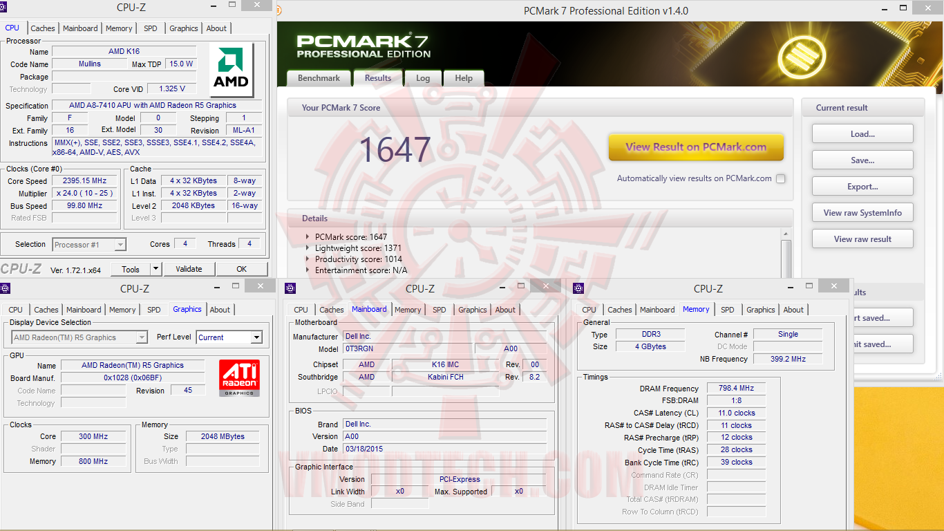This screenshot has width=944, height=531.
Task: Open the About tab in the Memory CPU-Z window
Action: (793, 310)
